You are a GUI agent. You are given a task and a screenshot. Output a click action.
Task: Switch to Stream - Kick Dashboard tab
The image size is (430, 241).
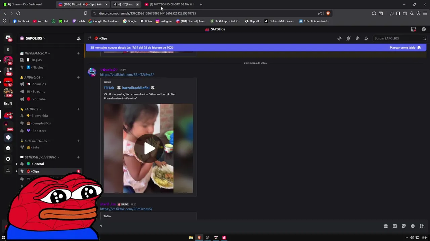coord(28,4)
